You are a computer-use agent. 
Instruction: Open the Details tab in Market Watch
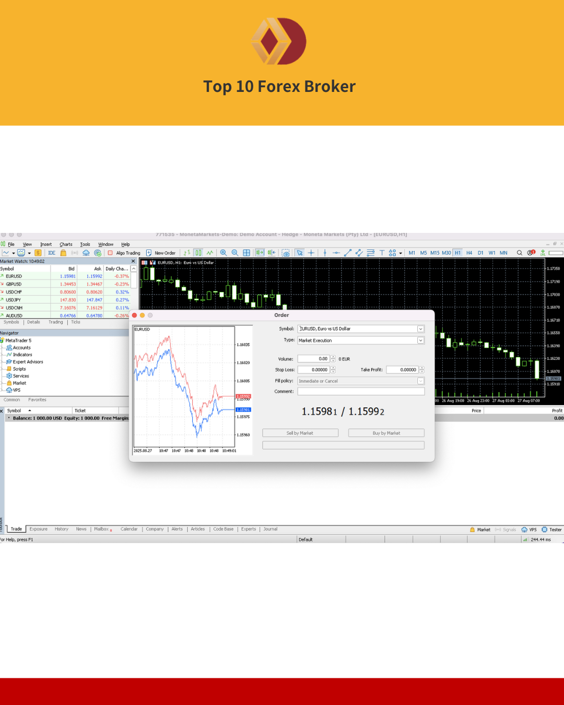(x=33, y=322)
